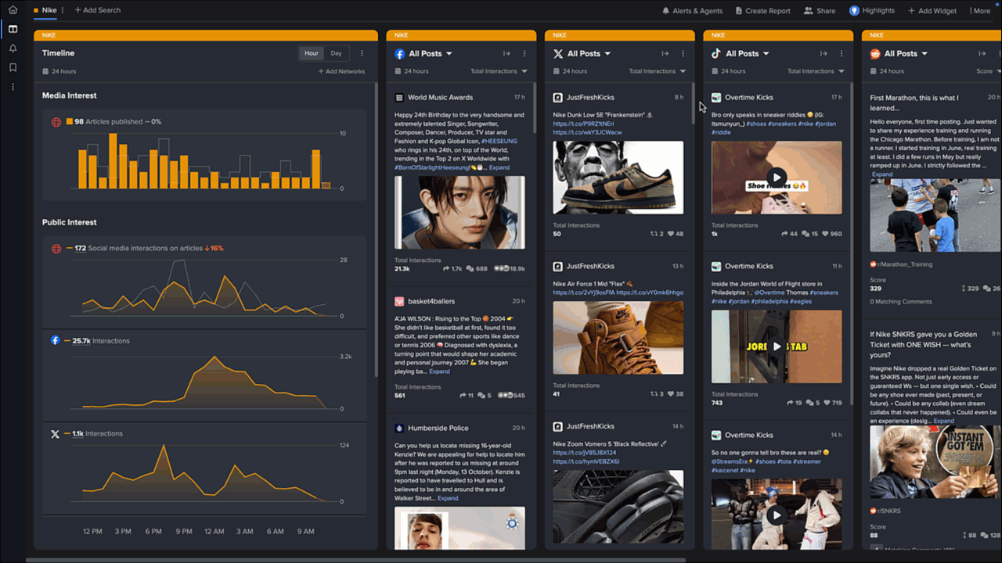Play the Overtime Kicks shoe video

(x=777, y=178)
